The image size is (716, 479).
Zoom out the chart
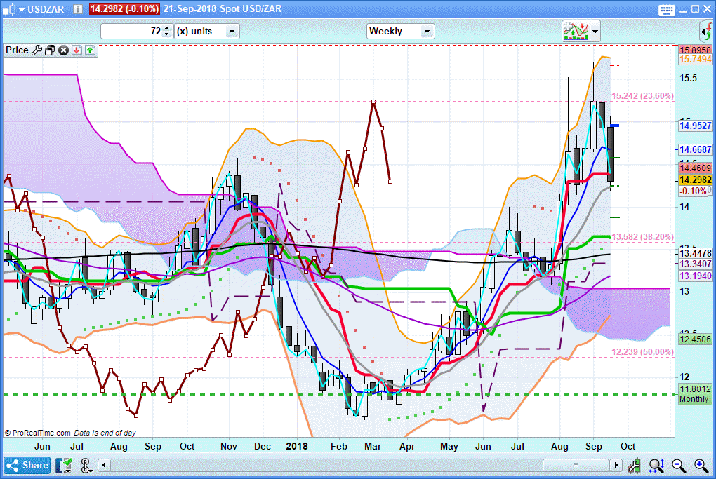click(679, 466)
